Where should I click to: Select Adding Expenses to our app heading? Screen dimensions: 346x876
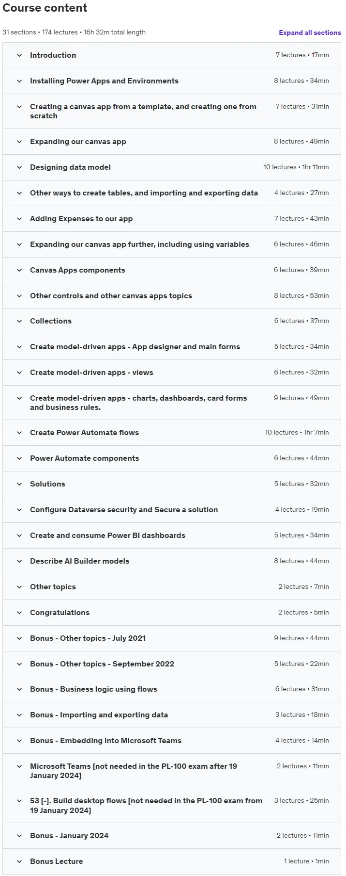coord(81,219)
